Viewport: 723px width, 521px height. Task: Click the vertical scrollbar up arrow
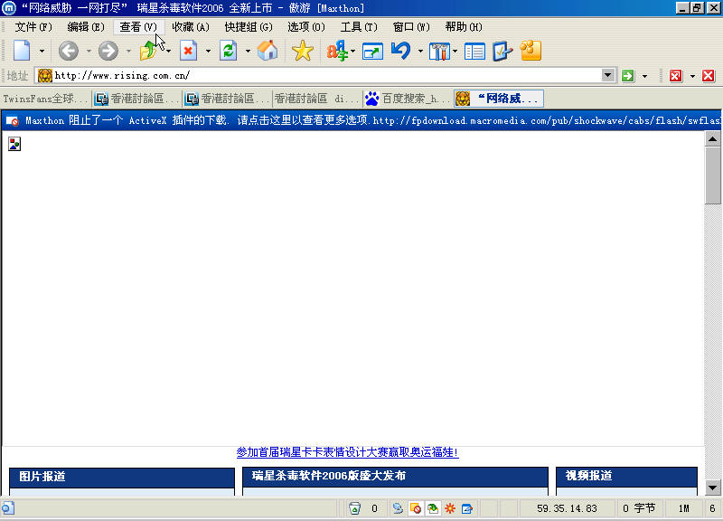pyautogui.click(x=712, y=139)
